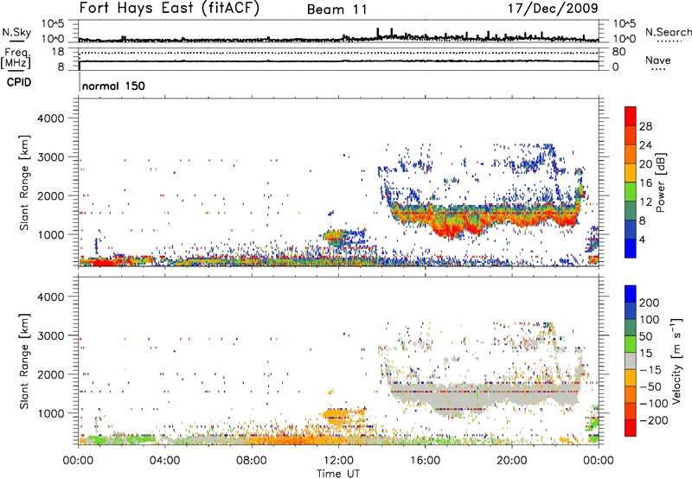Click the "N.Sky" axis label

[x=16, y=32]
